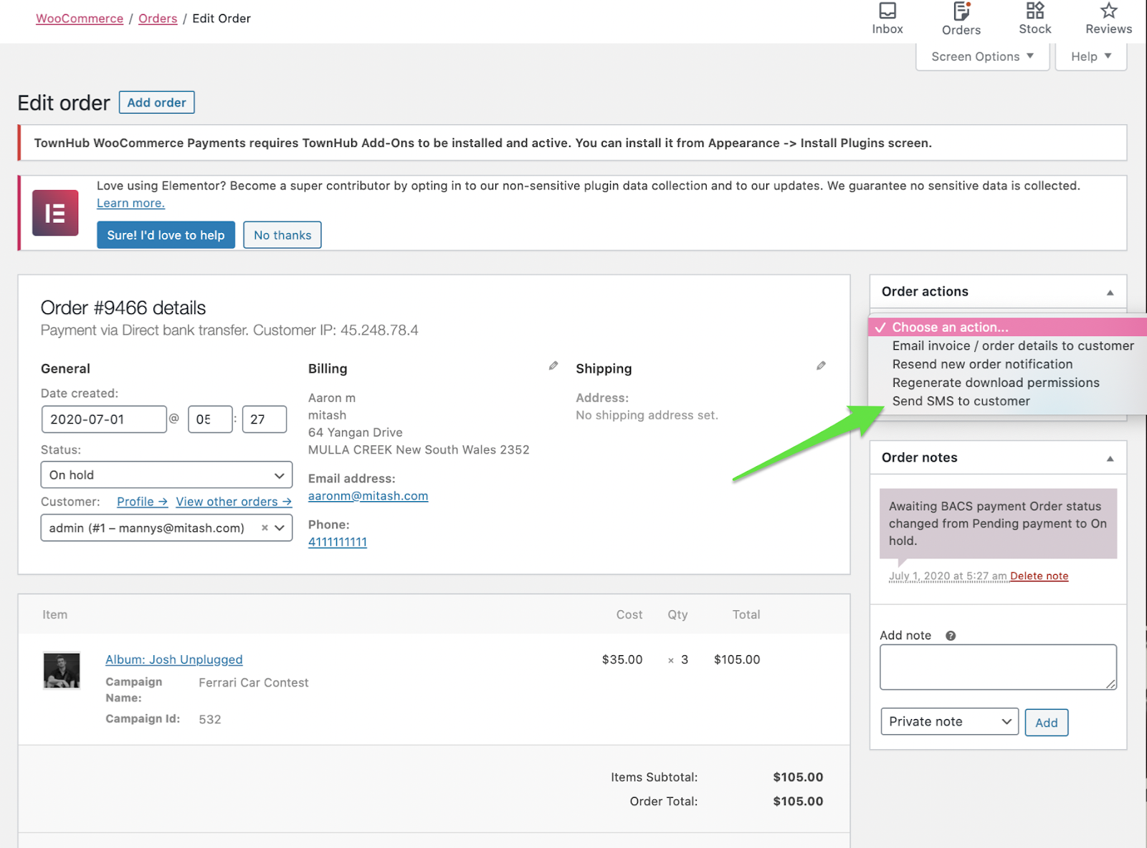Collapse the Order actions panel
Image resolution: width=1147 pixels, height=848 pixels.
[x=1110, y=292]
